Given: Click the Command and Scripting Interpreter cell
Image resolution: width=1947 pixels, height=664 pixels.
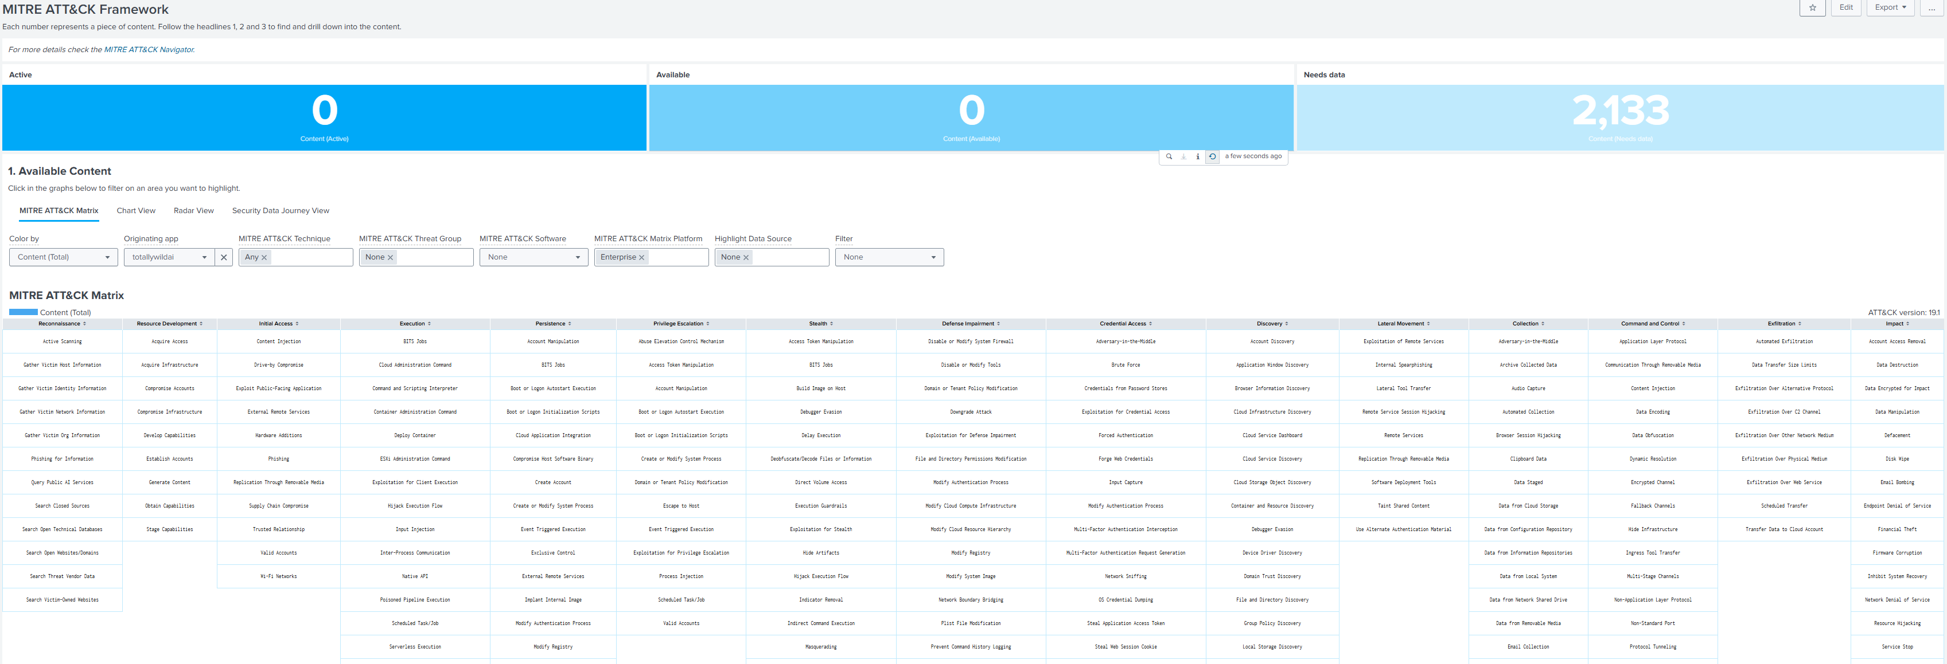Looking at the screenshot, I should tap(415, 388).
